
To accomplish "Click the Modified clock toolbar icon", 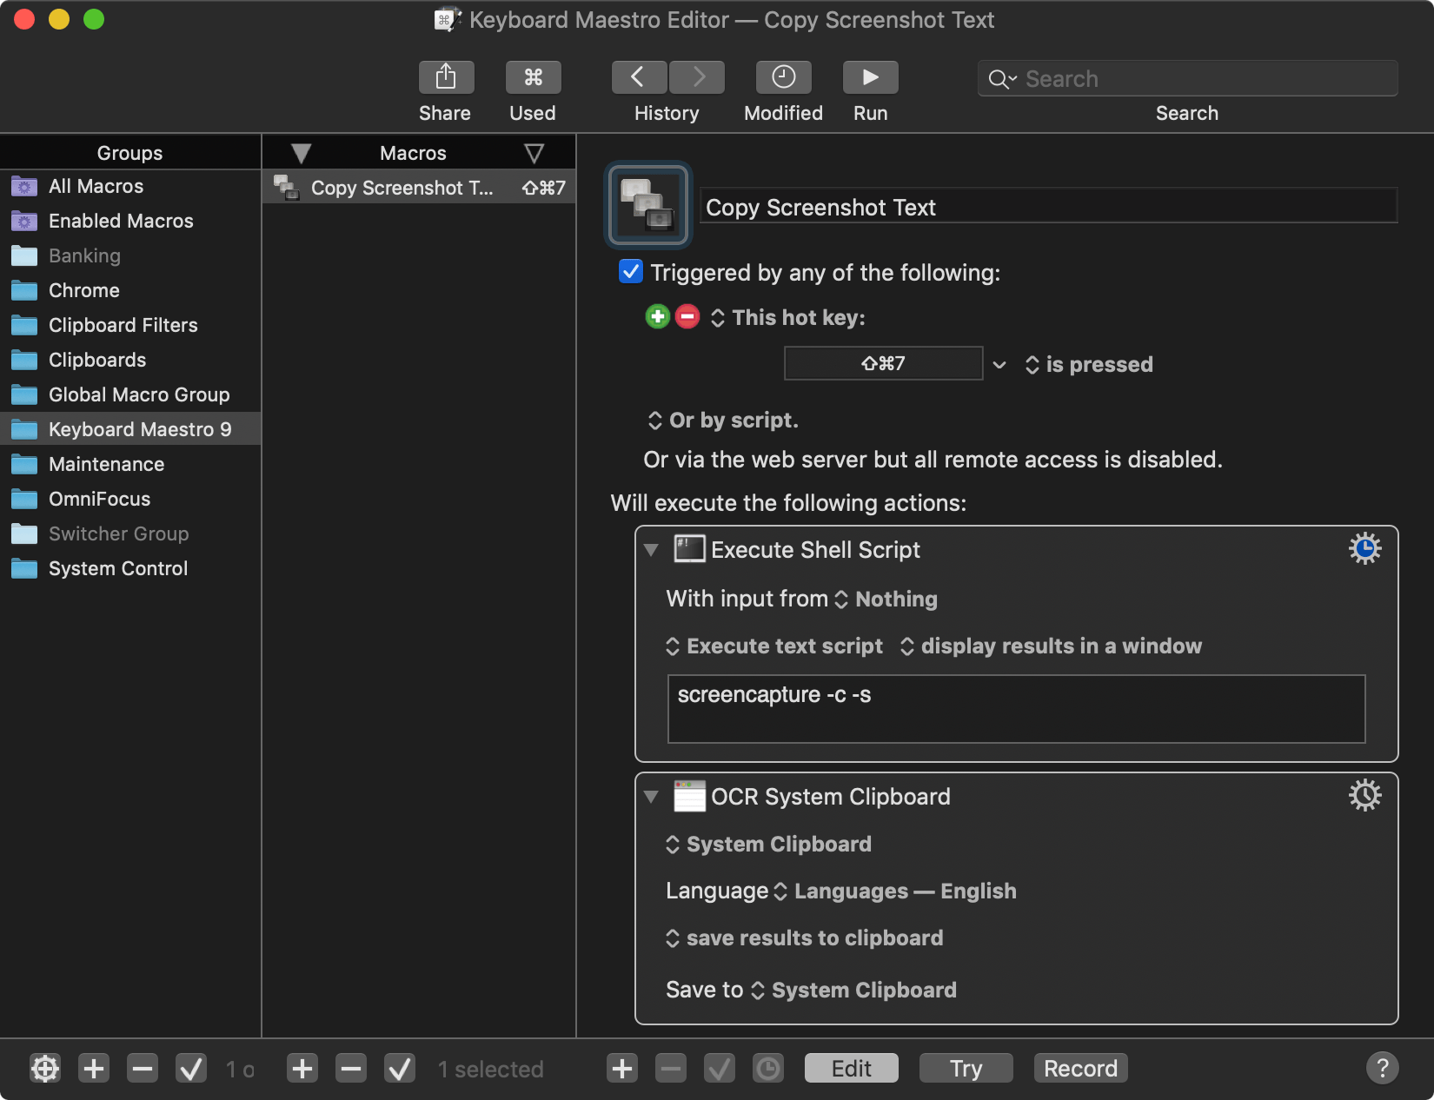I will pyautogui.click(x=783, y=77).
